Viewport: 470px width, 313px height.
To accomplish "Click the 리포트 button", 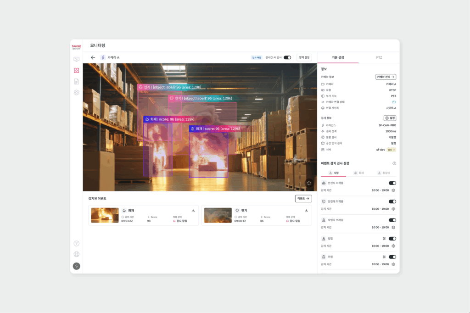I will coord(303,199).
